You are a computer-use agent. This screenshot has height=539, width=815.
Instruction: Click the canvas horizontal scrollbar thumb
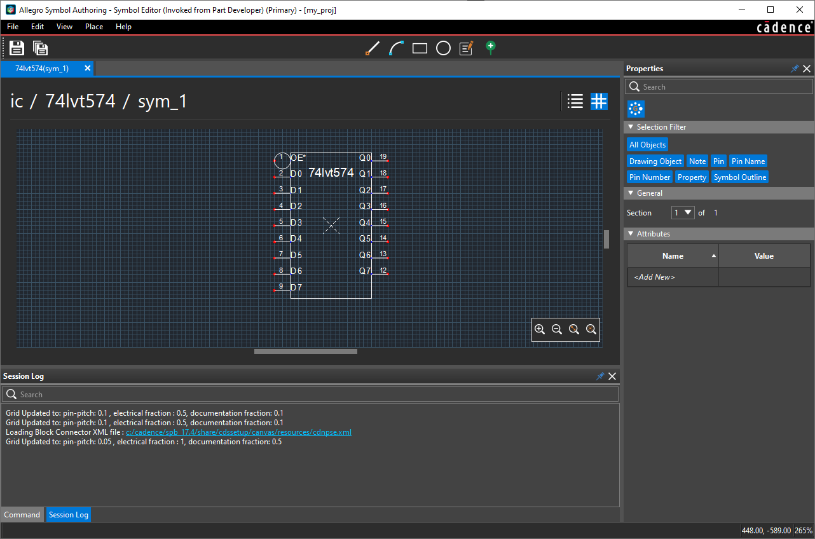tap(306, 351)
